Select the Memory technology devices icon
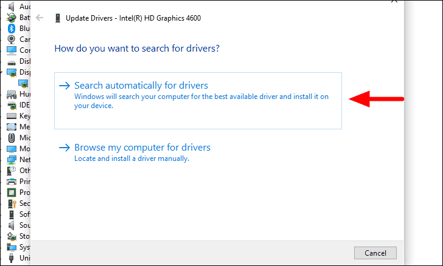The image size is (443, 266). point(12,127)
